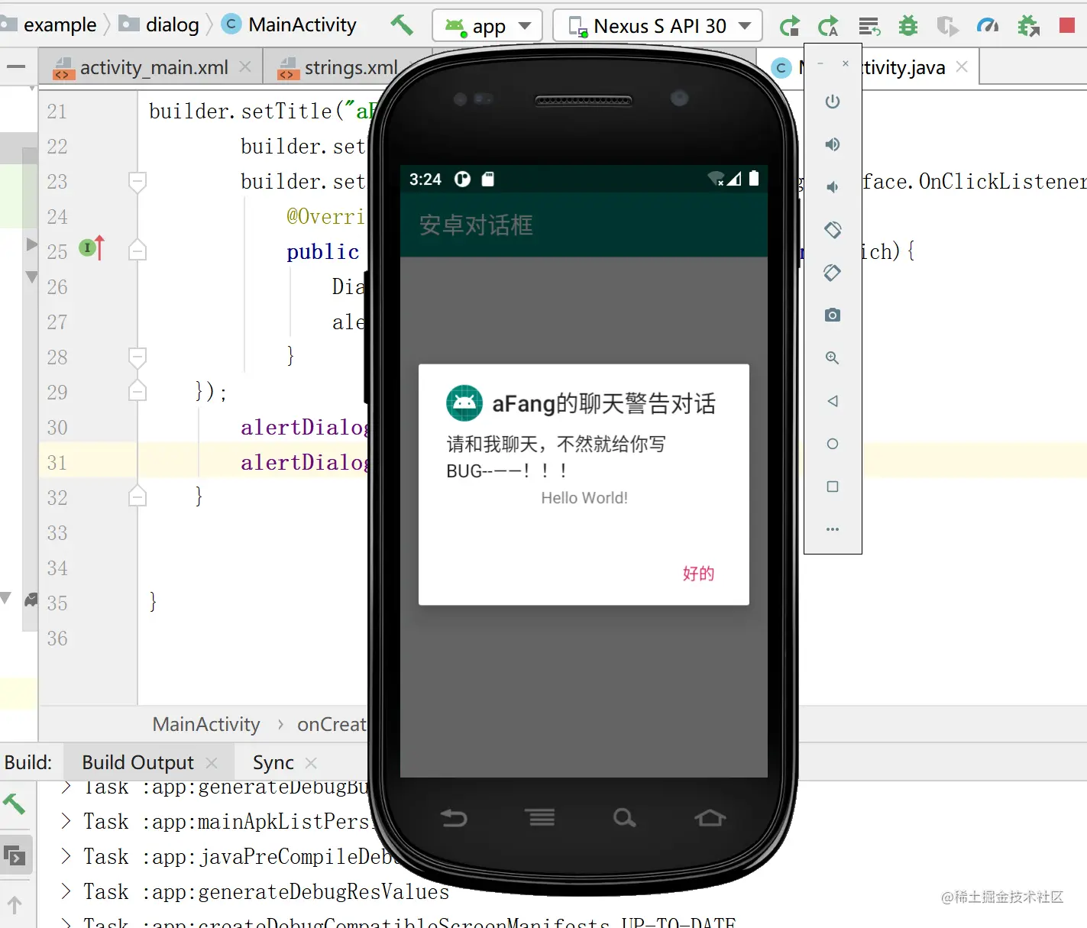Stop the running app with red square
Viewport: 1087px width, 928px height.
point(1067,26)
